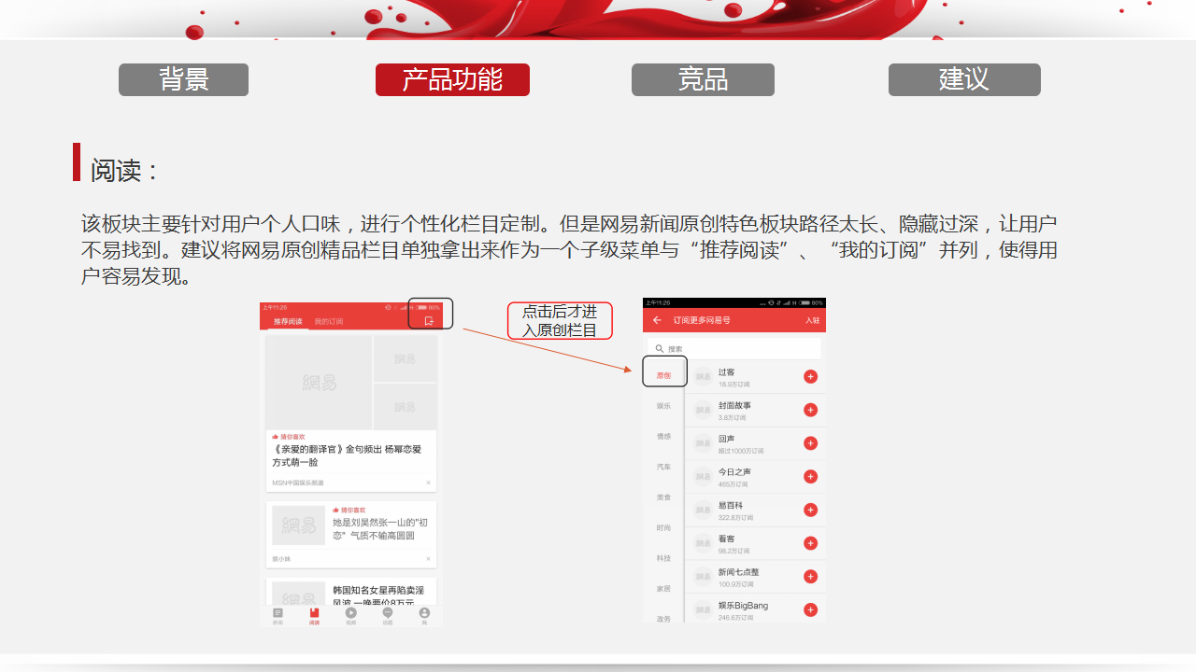The width and height of the screenshot is (1196, 672).
Task: Select the 科技 category
Action: point(663,558)
